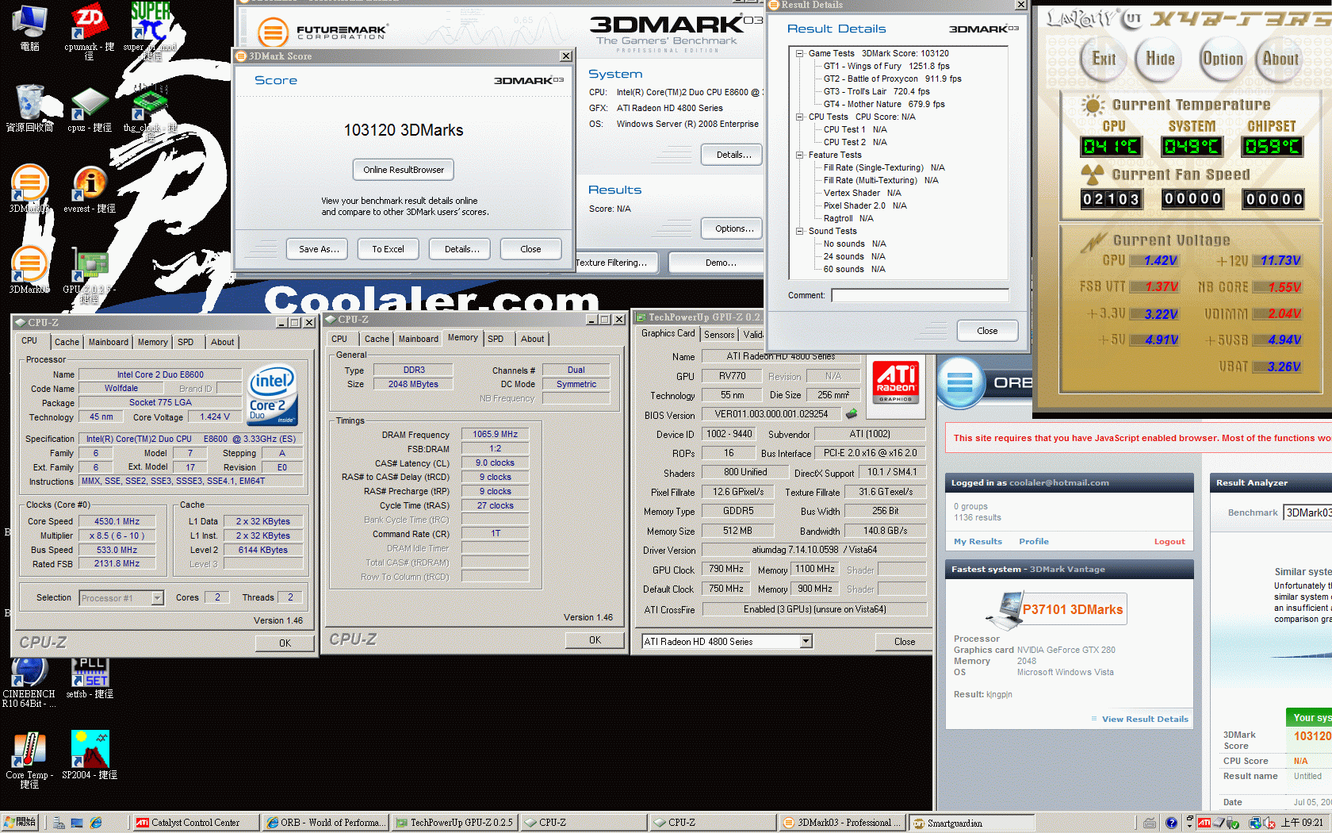The width and height of the screenshot is (1332, 833).
Task: Click Internet Explorer quick launch icon
Action: (x=96, y=823)
